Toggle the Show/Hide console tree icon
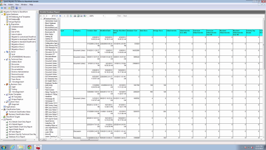 click(x=12, y=8)
